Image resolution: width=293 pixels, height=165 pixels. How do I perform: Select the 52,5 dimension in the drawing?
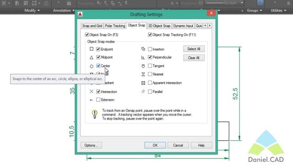(235, 93)
